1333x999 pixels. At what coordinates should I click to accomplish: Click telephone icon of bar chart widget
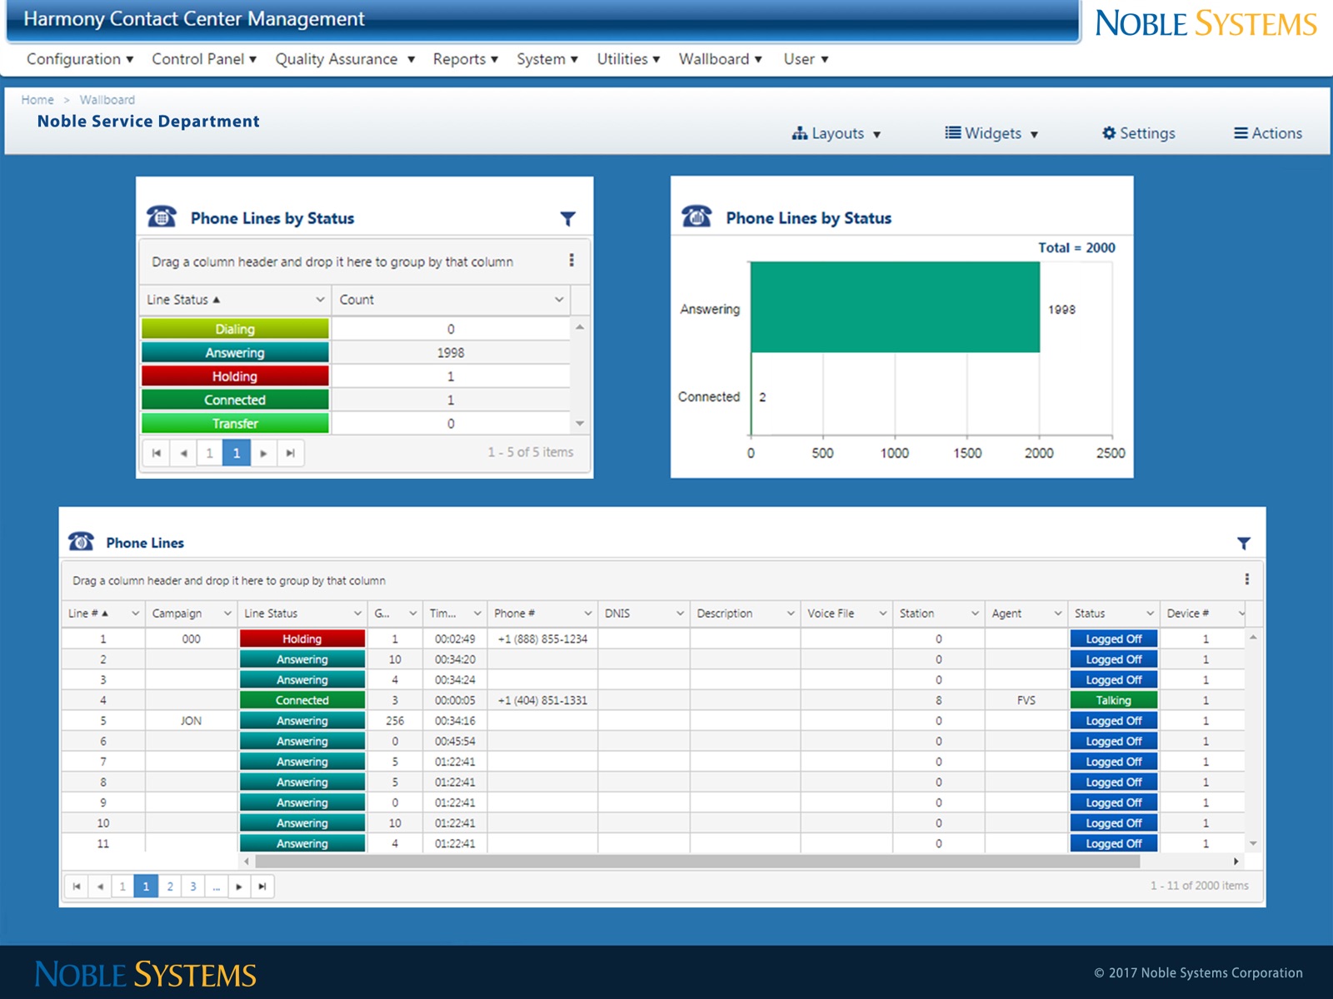696,216
